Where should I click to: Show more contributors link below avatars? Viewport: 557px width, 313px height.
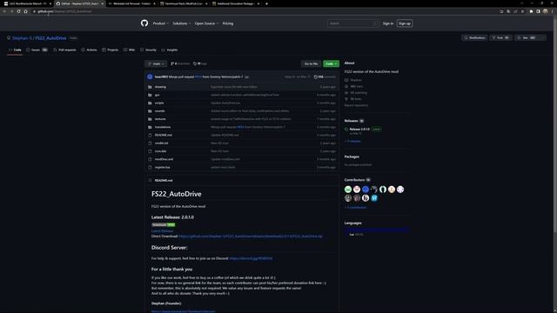[355, 208]
